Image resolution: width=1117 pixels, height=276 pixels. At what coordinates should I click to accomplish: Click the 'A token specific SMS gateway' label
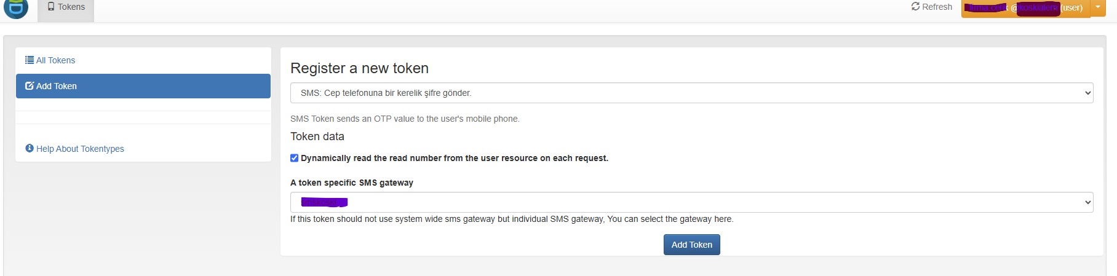352,183
